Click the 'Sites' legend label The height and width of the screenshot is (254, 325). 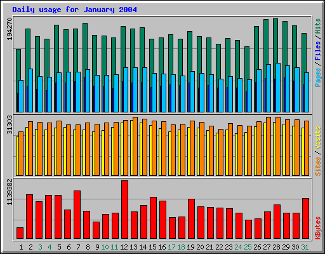pyautogui.click(x=318, y=166)
